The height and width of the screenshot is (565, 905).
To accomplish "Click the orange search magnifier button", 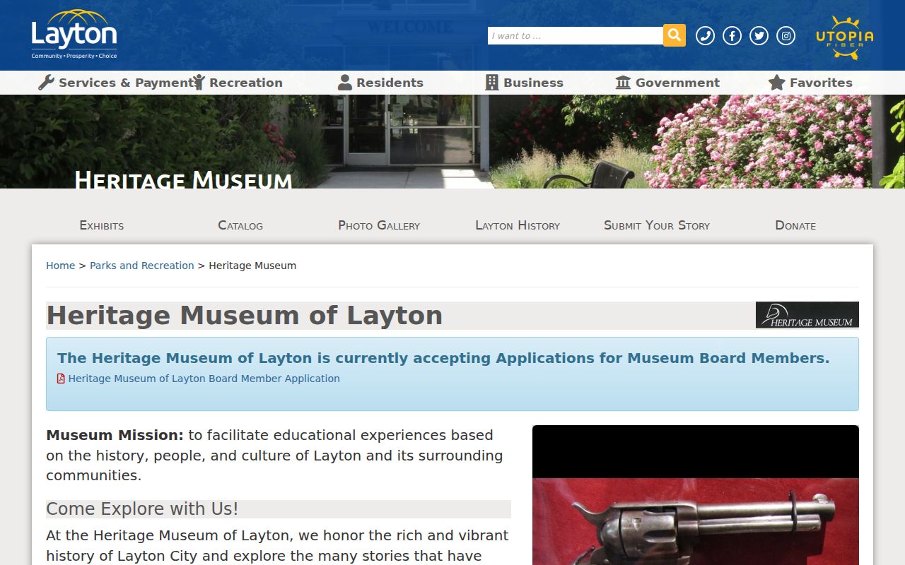I will pos(675,35).
